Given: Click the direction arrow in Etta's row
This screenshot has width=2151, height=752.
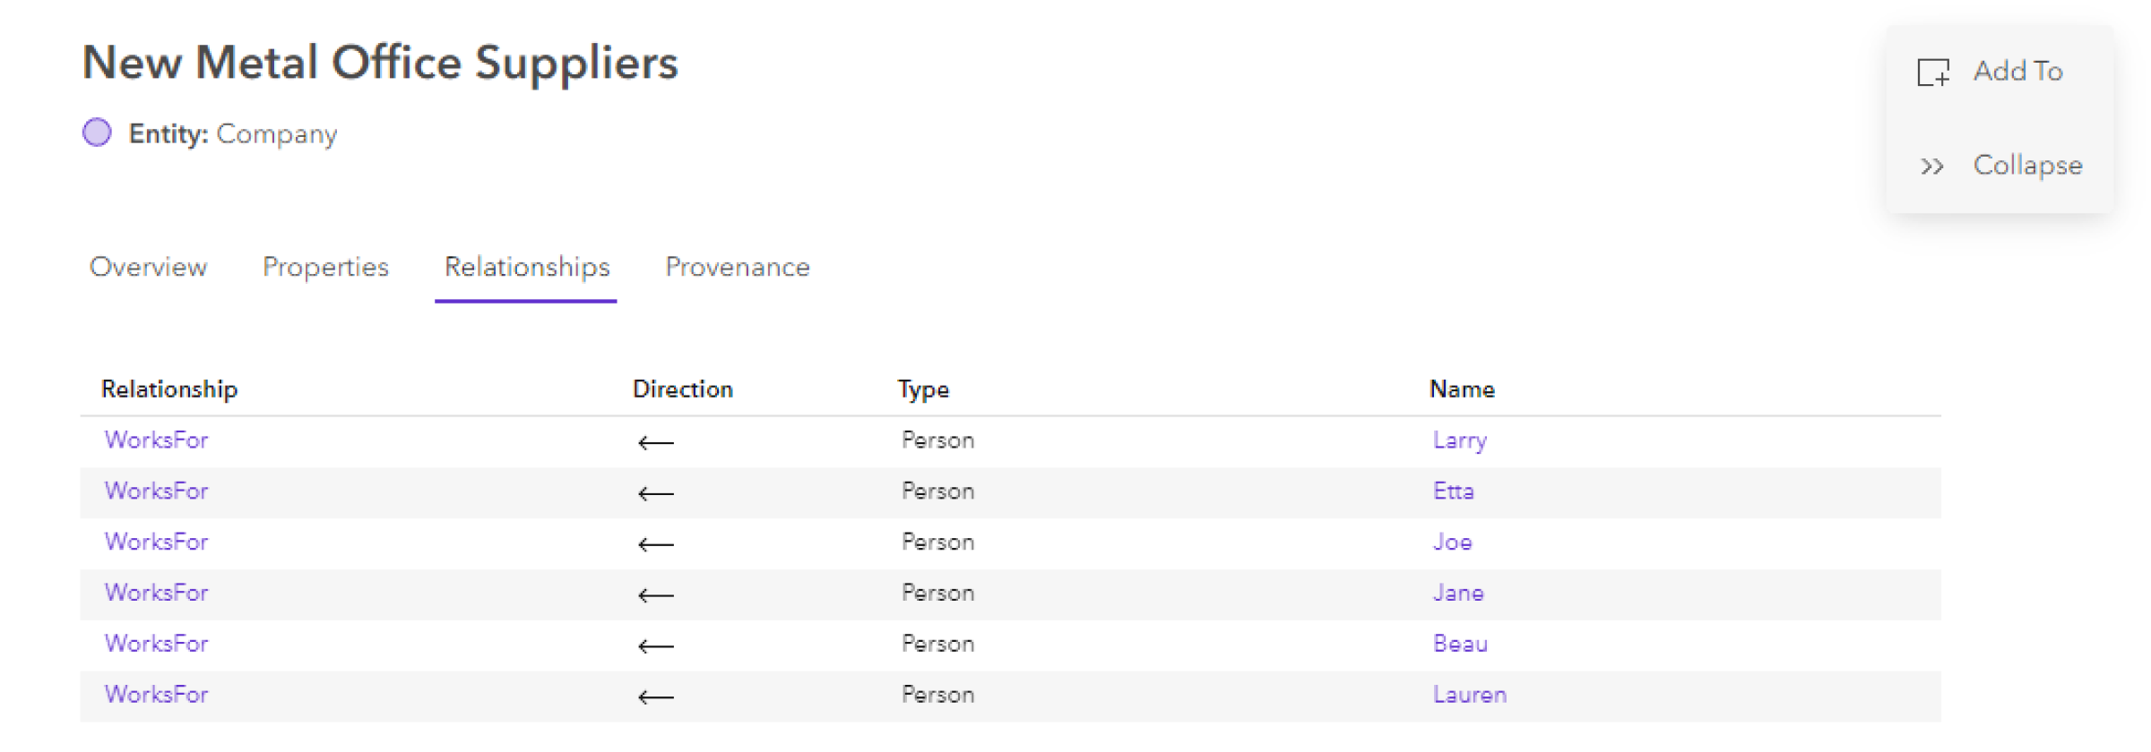Looking at the screenshot, I should click(x=655, y=493).
